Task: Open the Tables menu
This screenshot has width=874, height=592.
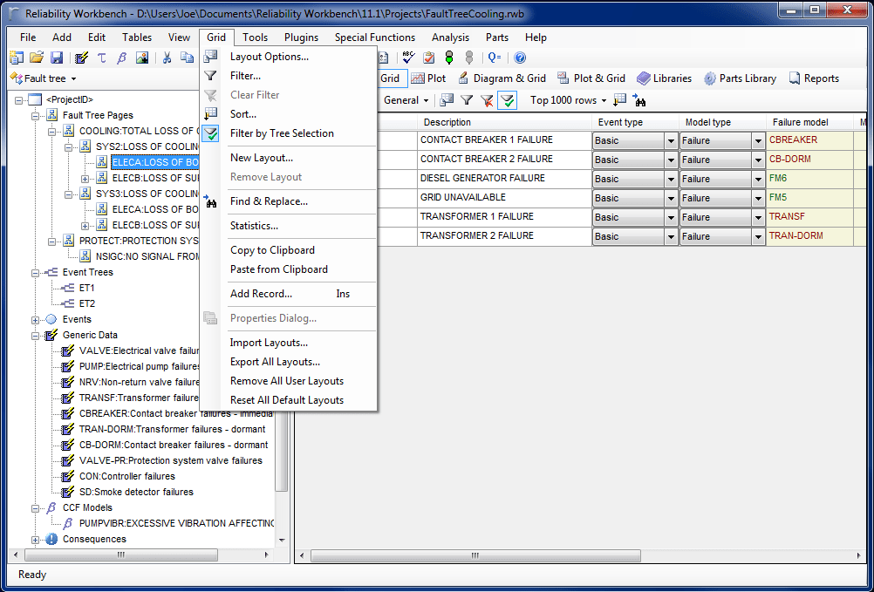Action: [x=137, y=37]
